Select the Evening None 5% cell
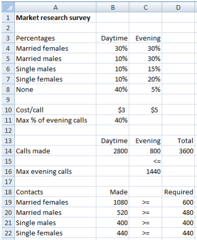The image size is (197, 240). 145,89
